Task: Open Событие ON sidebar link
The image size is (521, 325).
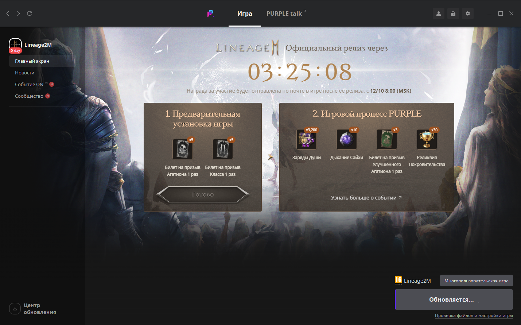Action: [x=29, y=84]
